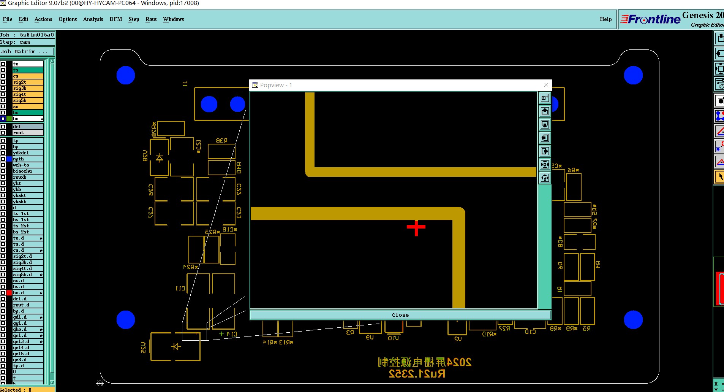
Task: Open the drawing tools palette icon
Action: click(719, 84)
